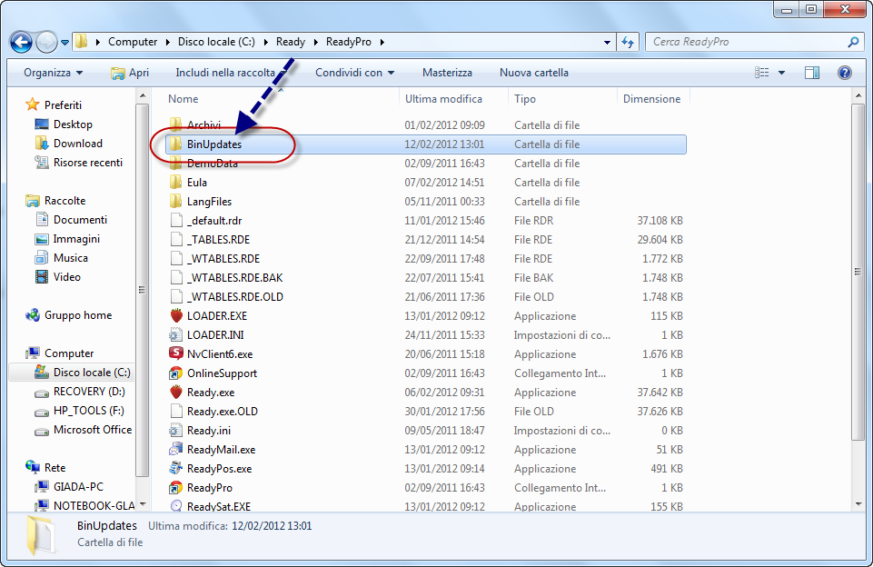The image size is (873, 567).
Task: Expand the arrow after ReadyPro in breadcrumb
Action: [x=382, y=42]
